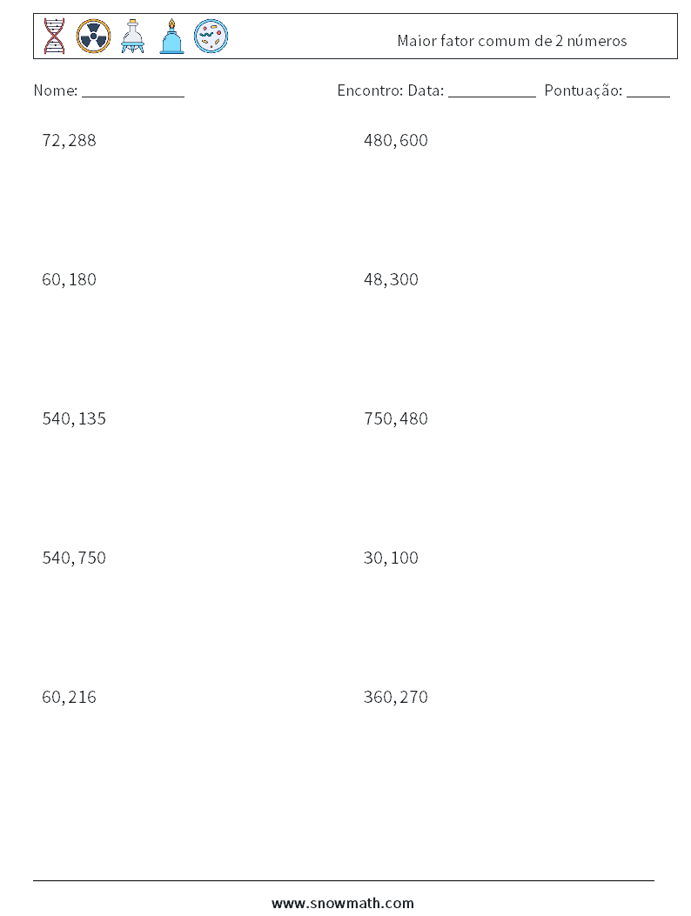The image size is (691, 916).
Task: Click the petri dish icon
Action: tap(211, 37)
